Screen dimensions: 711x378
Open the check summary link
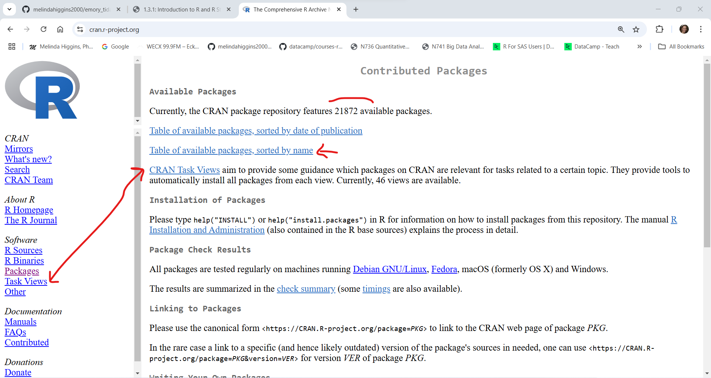pos(306,289)
